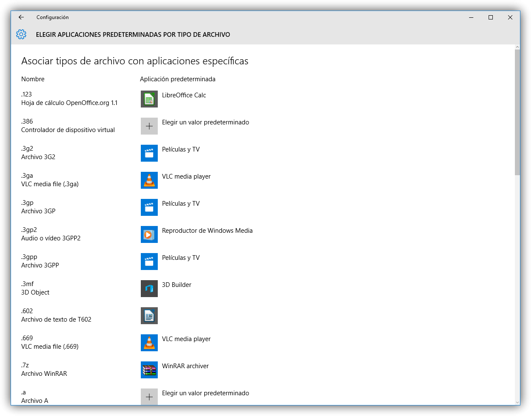Click the Windows Media player icon for .3gp2
Viewport: 531px width, 416px height.
coord(149,234)
